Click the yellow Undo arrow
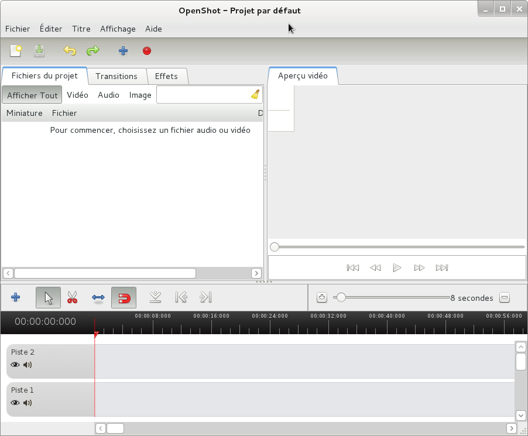The height and width of the screenshot is (436, 528). 70,51
